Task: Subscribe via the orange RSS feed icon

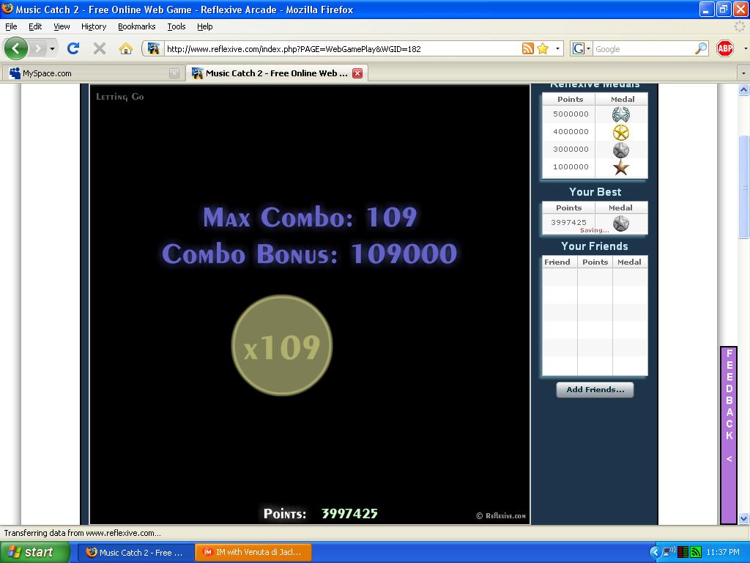Action: coord(527,48)
